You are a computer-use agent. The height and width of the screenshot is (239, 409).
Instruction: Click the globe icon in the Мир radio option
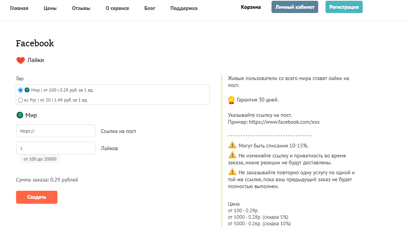point(27,90)
